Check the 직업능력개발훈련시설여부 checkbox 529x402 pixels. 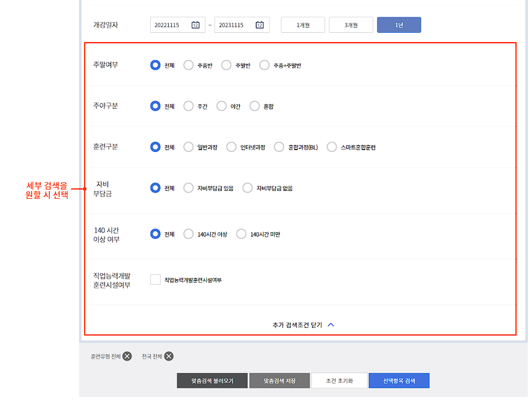(155, 279)
